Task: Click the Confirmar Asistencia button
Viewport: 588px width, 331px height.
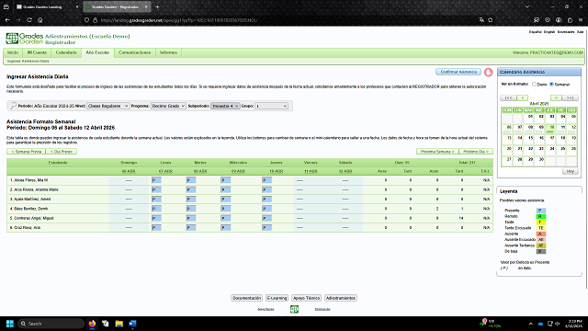Action: [458, 72]
